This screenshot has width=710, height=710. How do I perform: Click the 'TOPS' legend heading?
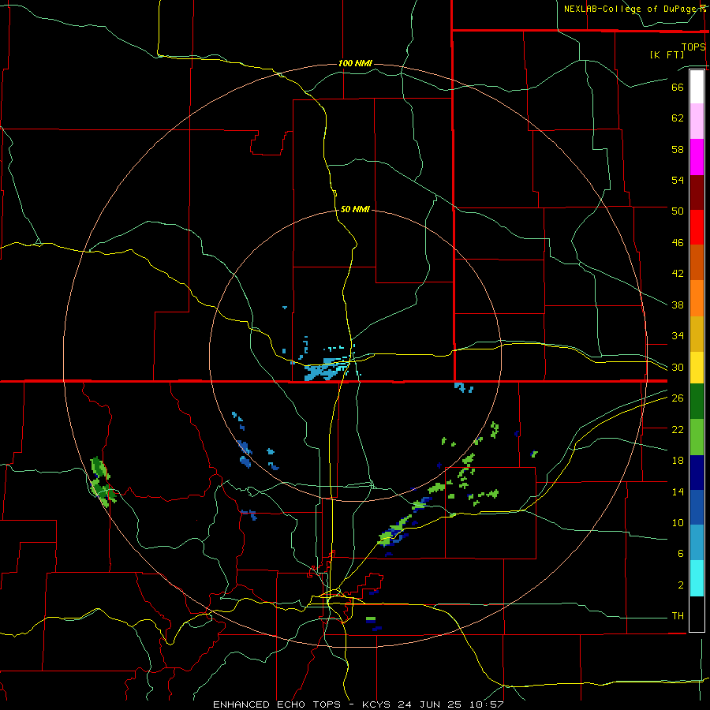point(693,47)
